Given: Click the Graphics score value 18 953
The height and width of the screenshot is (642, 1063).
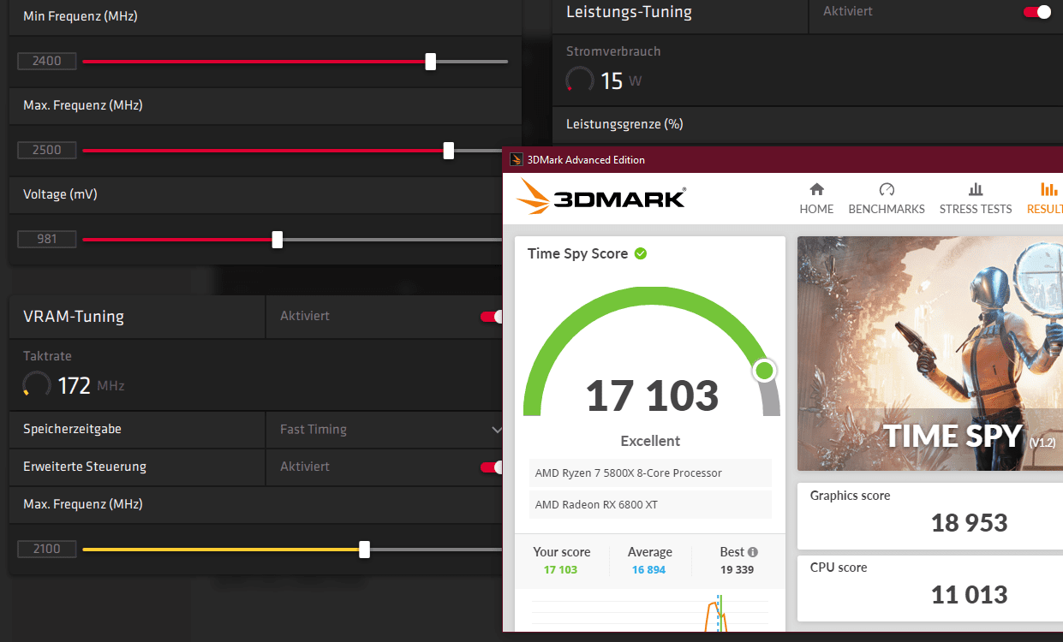Looking at the screenshot, I should click(x=970, y=523).
